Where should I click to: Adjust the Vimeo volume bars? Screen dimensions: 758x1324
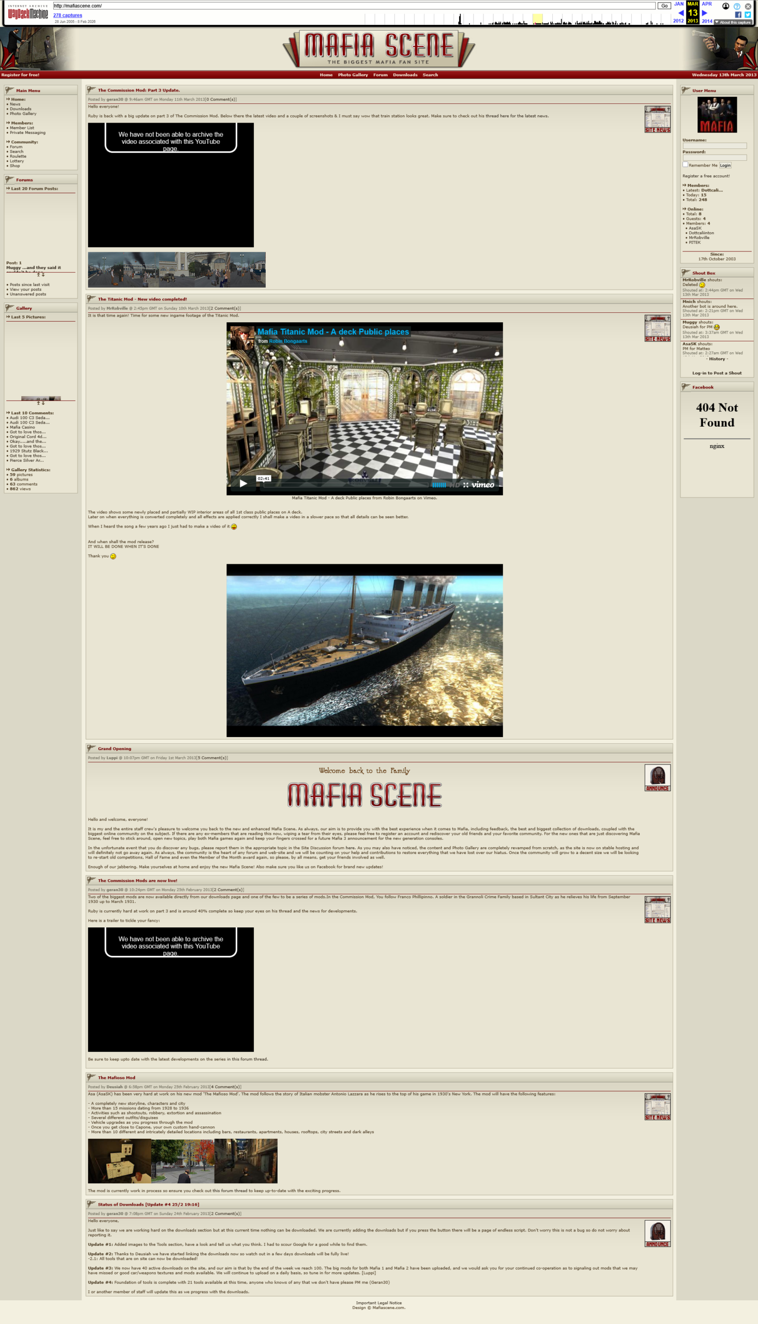point(439,485)
